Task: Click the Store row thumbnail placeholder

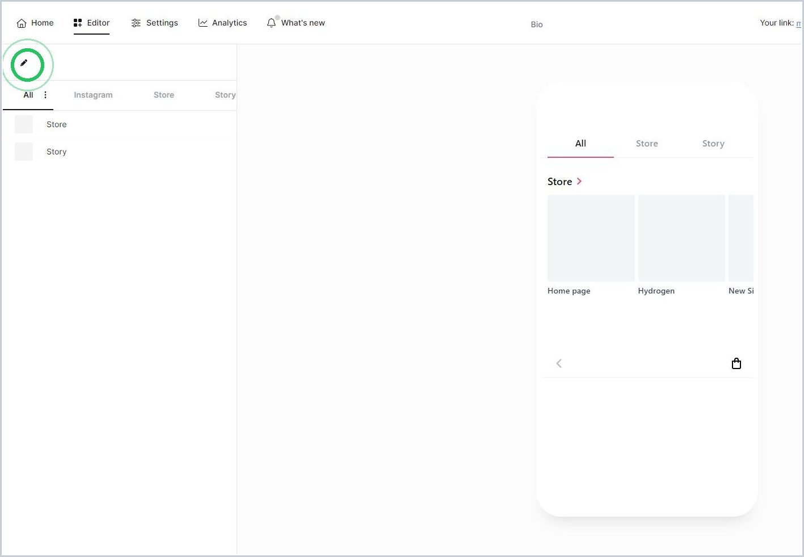Action: [24, 124]
